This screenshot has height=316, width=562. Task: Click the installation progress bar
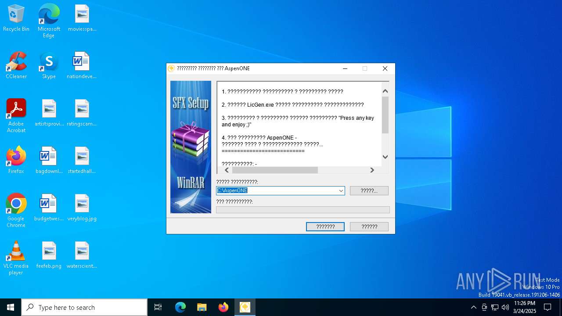[x=303, y=210]
